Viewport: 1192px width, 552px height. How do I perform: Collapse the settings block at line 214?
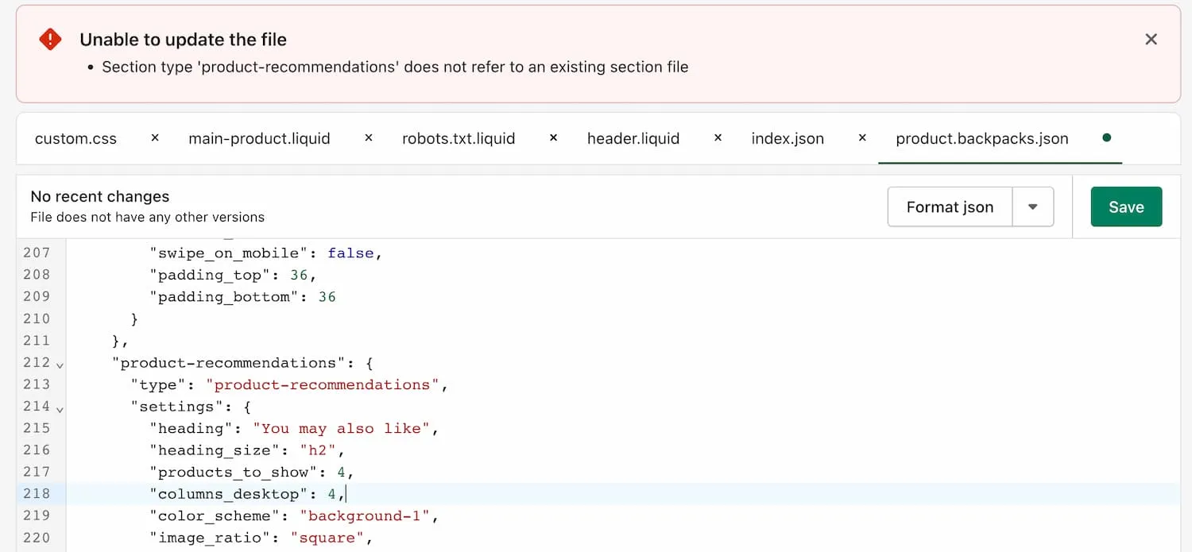tap(60, 408)
